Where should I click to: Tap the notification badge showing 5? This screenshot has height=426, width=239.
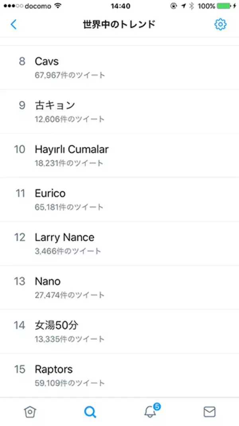(x=157, y=406)
